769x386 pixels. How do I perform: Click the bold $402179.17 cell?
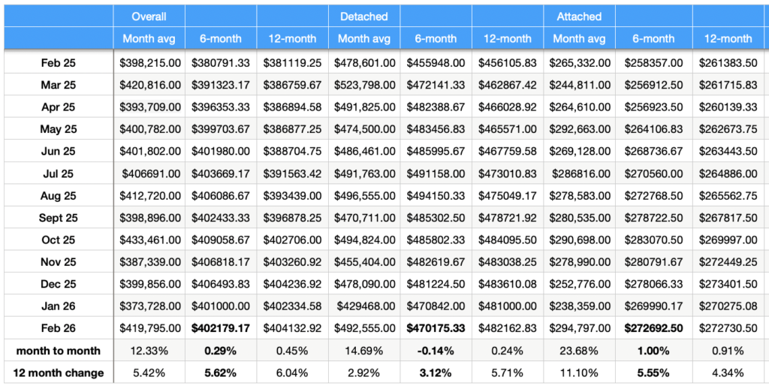click(221, 327)
